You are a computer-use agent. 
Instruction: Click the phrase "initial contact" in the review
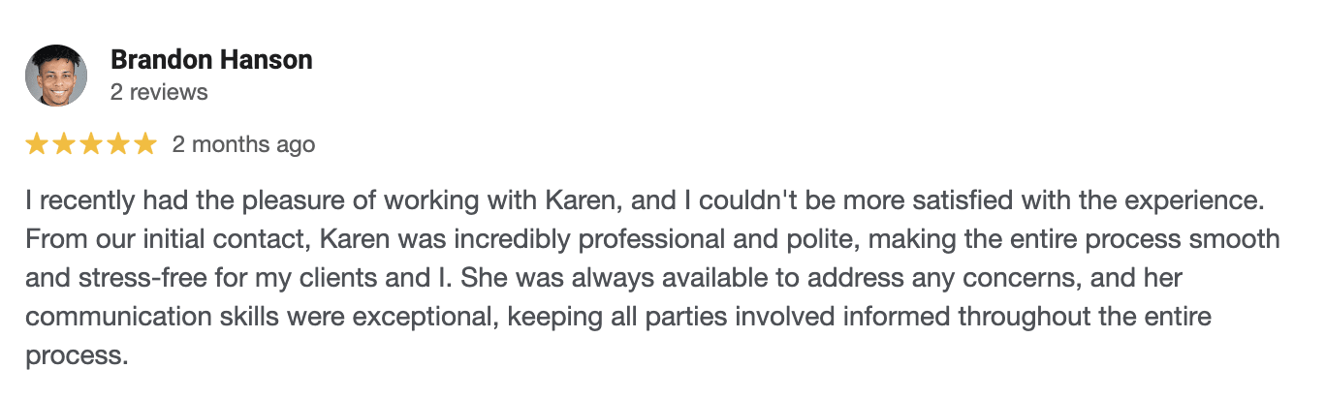click(261, 239)
